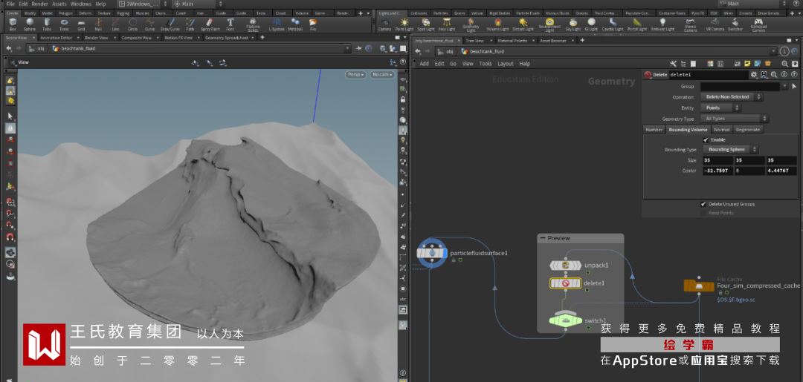Toggle the Keep Points checkbox
The image size is (803, 382).
(703, 213)
